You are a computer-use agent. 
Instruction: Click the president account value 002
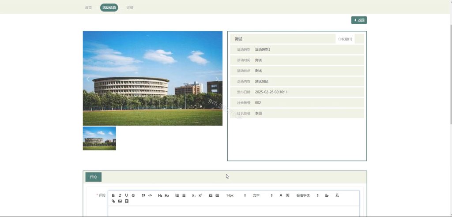pyautogui.click(x=258, y=103)
